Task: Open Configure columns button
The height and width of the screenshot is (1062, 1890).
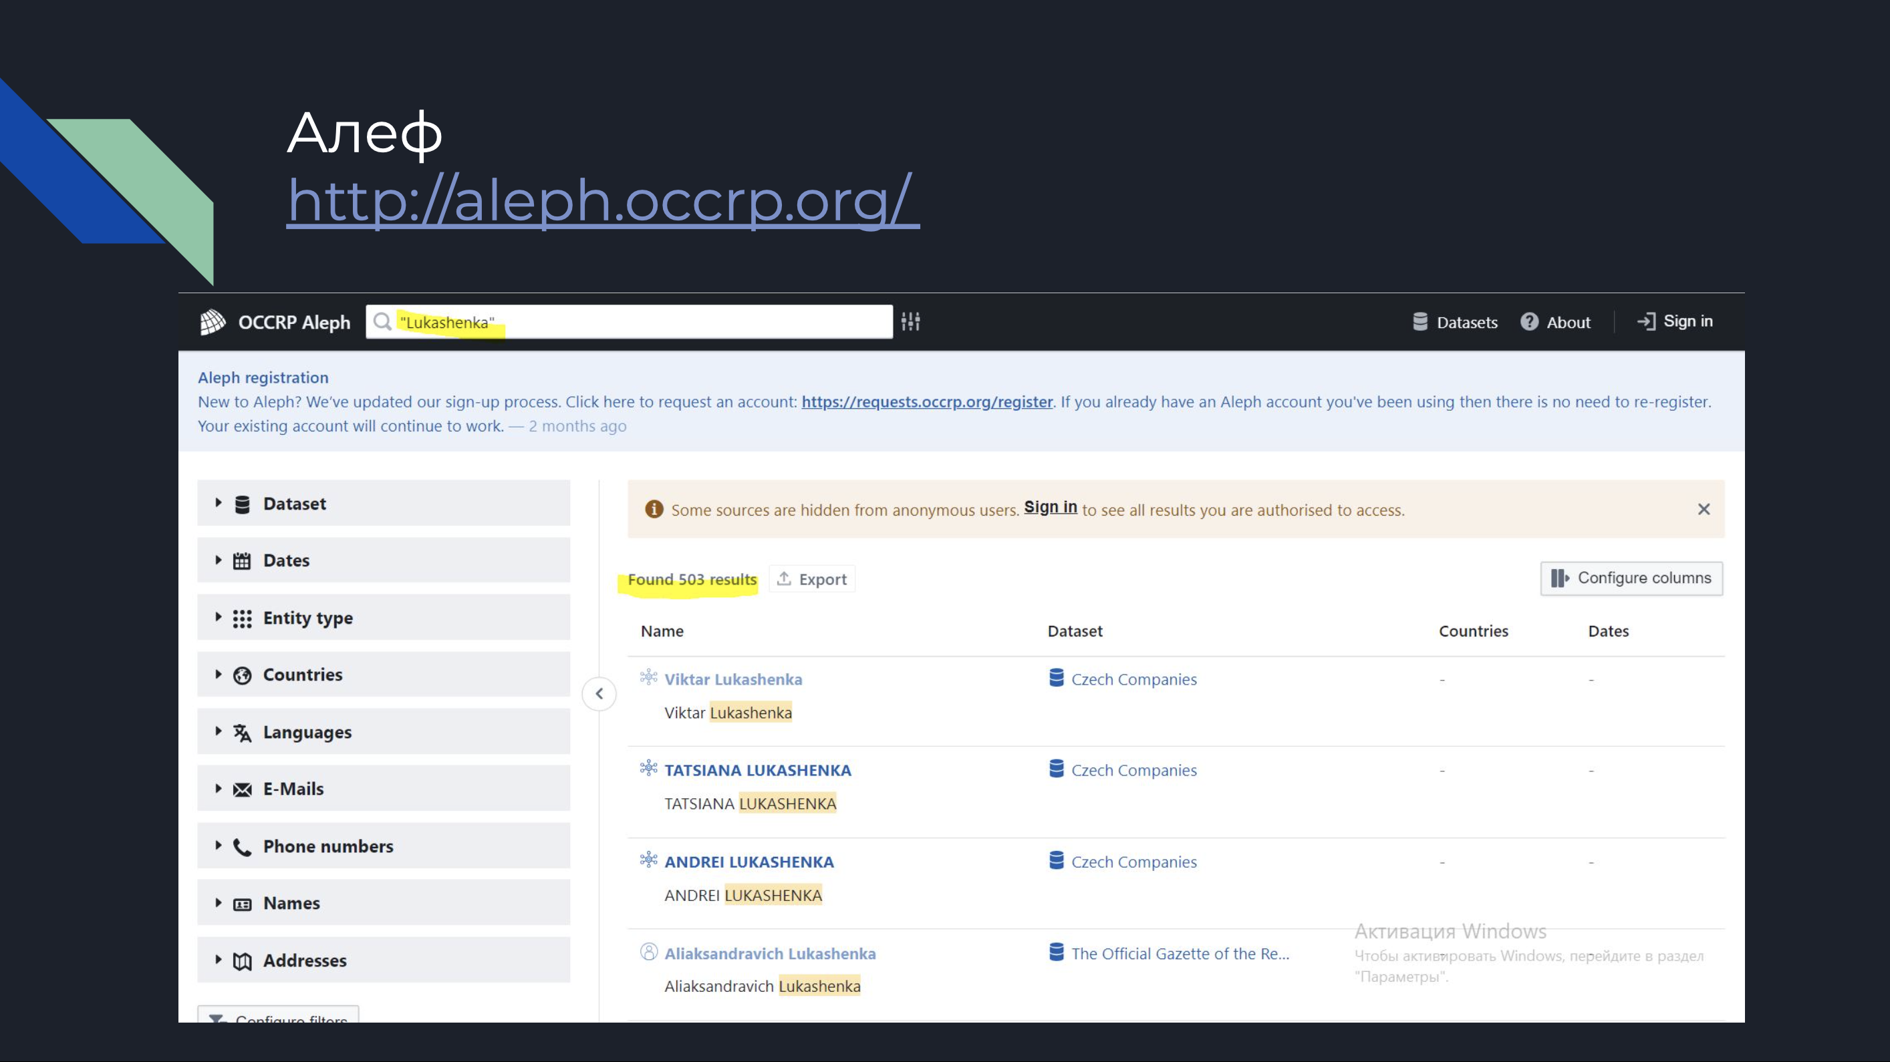Action: coord(1631,578)
